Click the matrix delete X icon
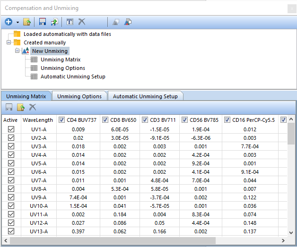Screen dimensions: 297x247 click(32, 107)
